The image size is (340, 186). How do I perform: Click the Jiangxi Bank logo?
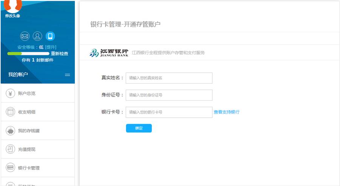[109, 52]
